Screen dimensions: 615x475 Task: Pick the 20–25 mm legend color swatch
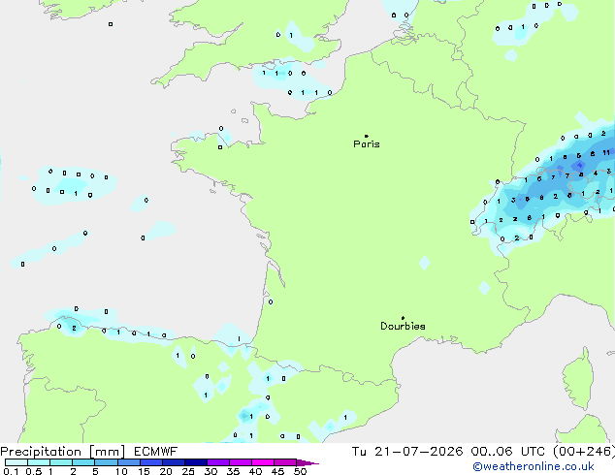pos(173,462)
